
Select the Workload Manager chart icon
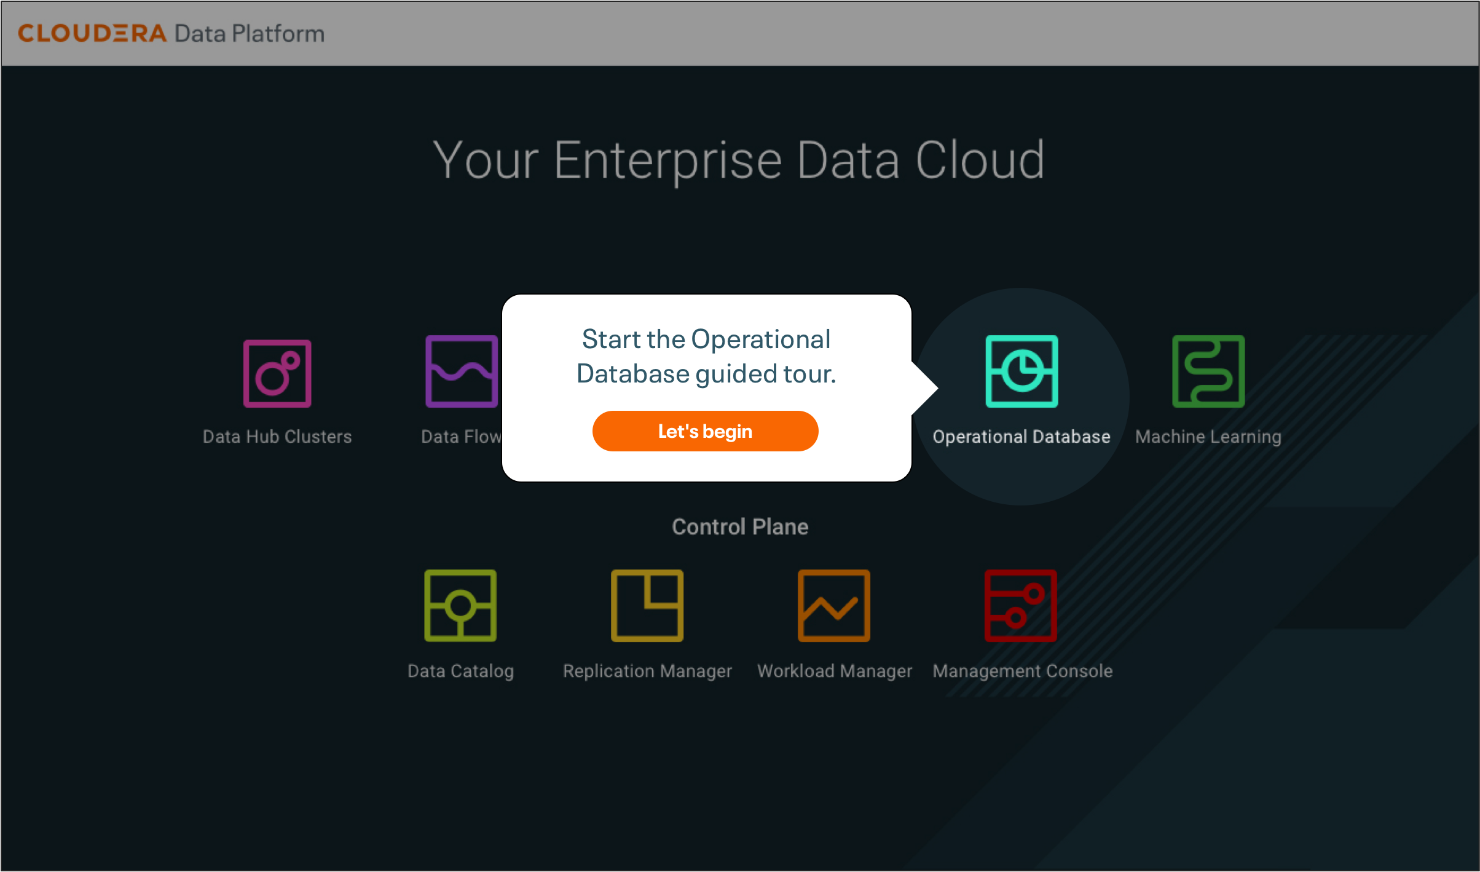click(x=833, y=605)
